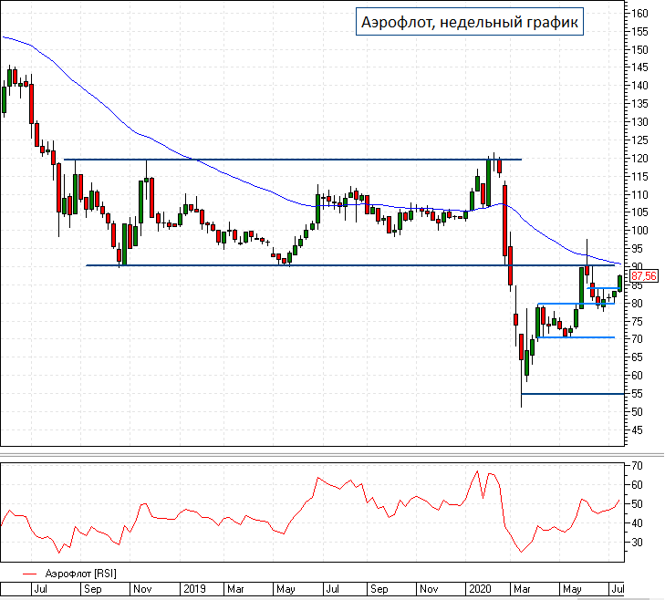Click the last green candle near 87
This screenshot has width=665, height=600.
[x=620, y=283]
